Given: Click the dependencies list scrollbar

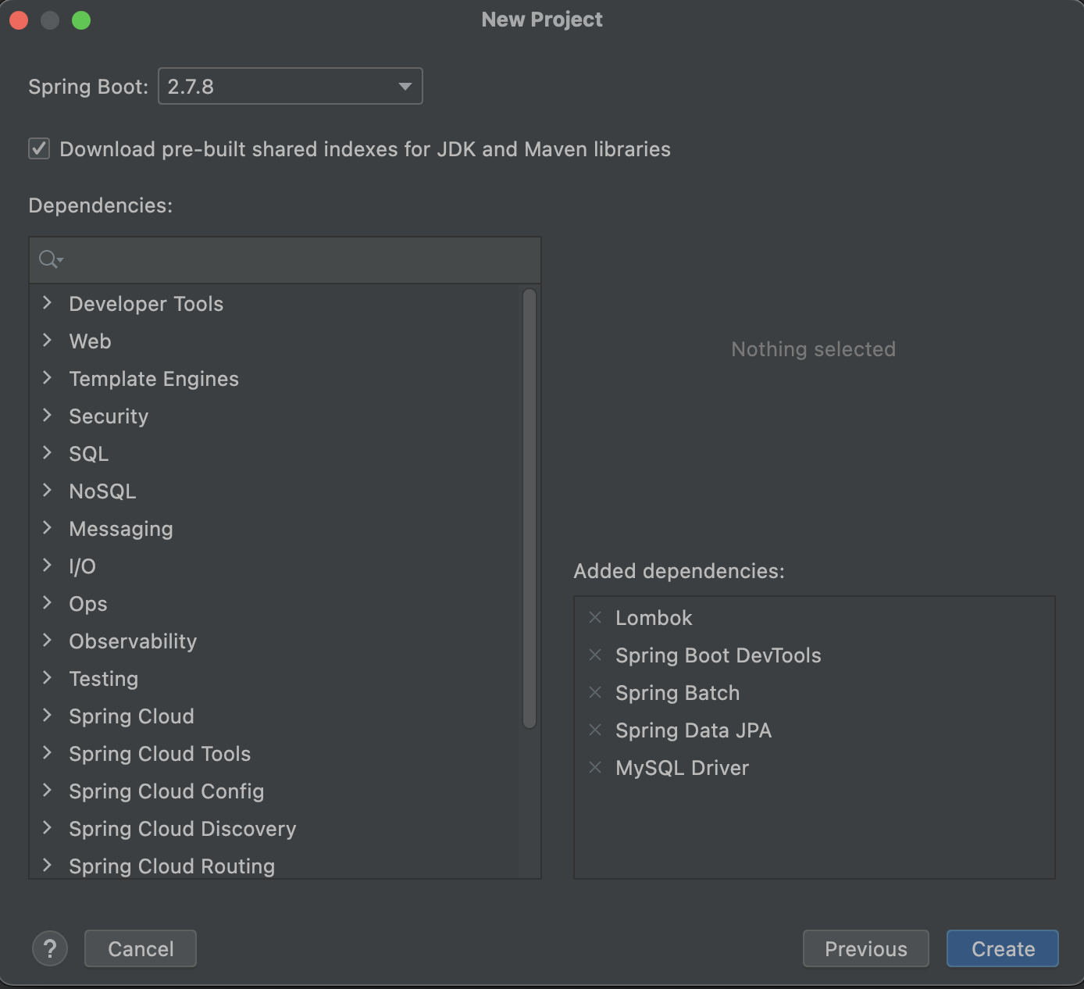Looking at the screenshot, I should (530, 508).
